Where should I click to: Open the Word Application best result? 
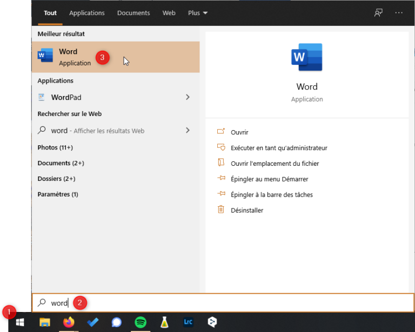(116, 57)
